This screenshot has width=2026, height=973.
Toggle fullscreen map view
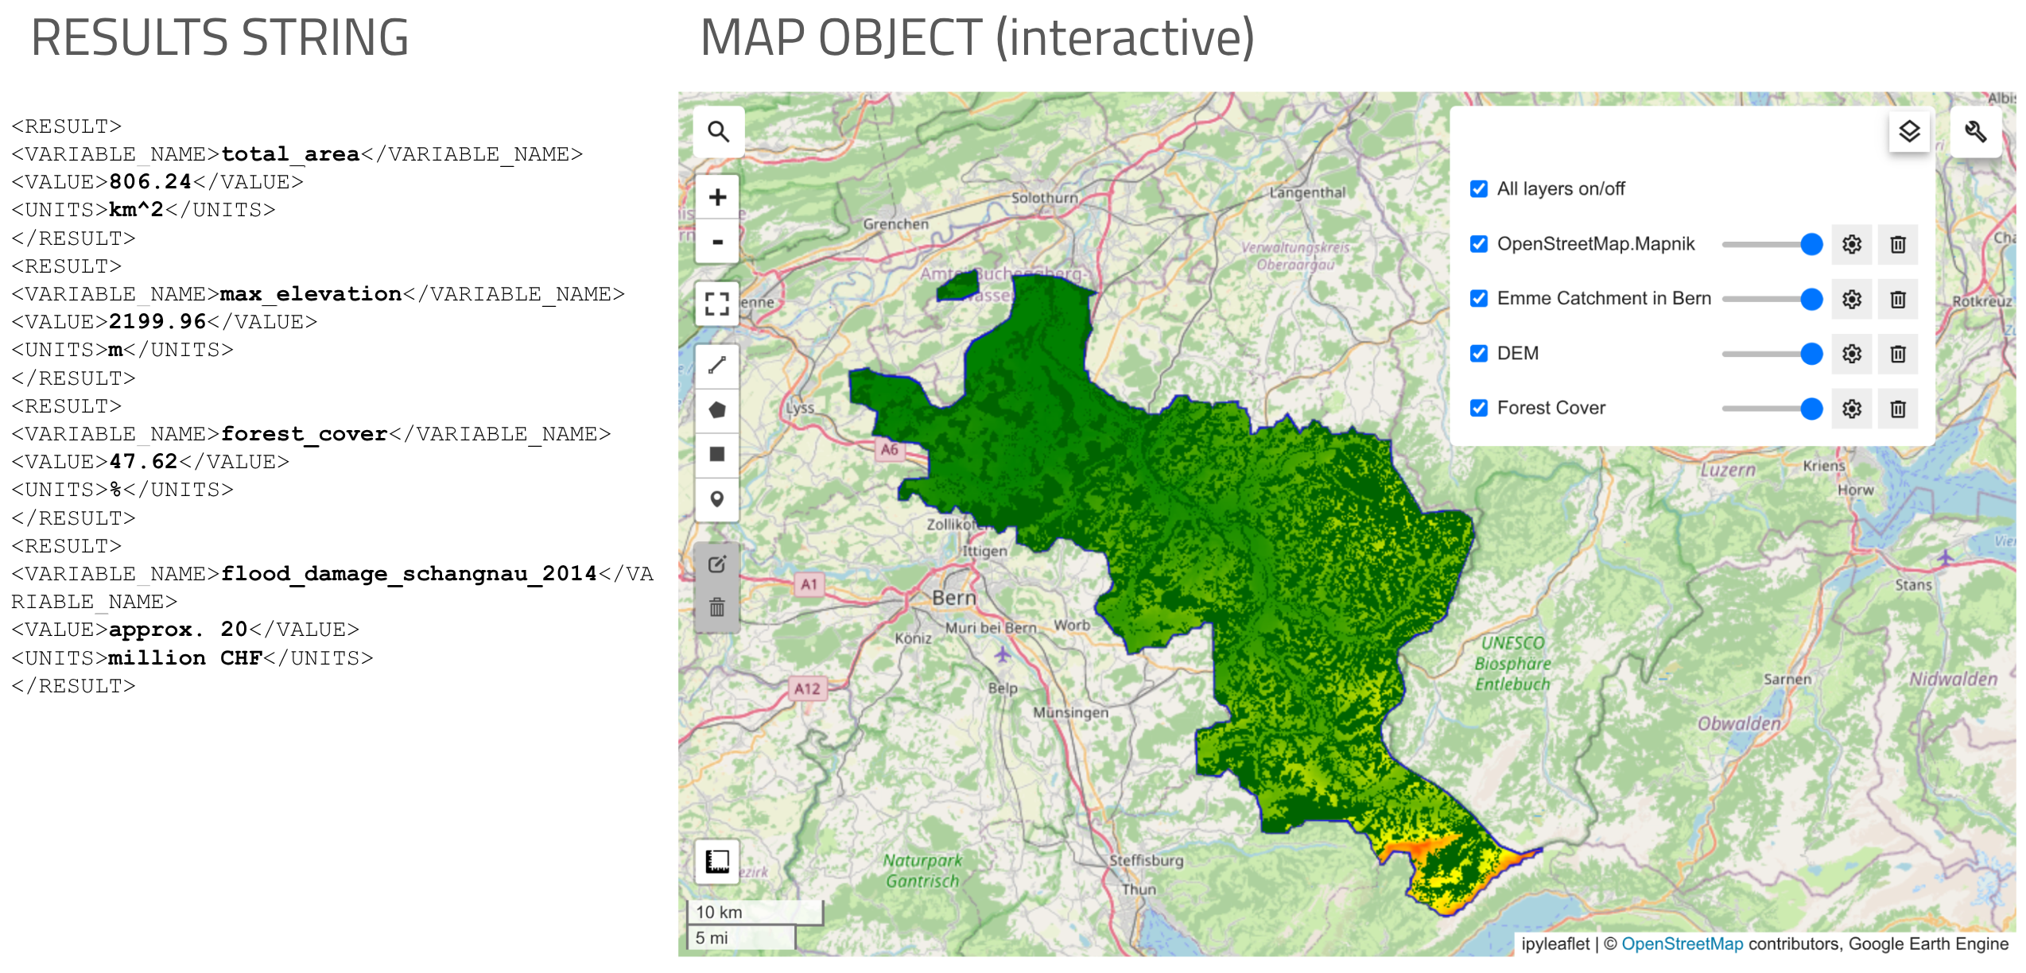(x=717, y=304)
